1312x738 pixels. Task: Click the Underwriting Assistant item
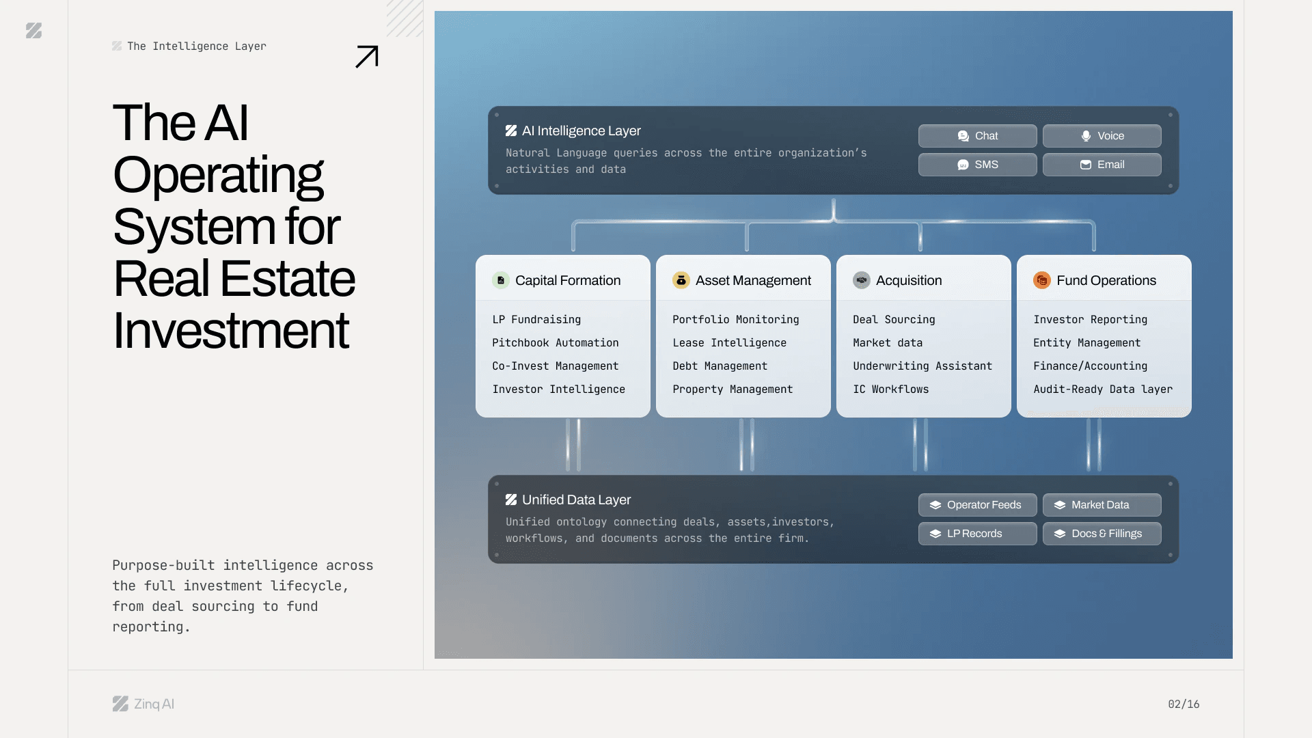coord(922,366)
